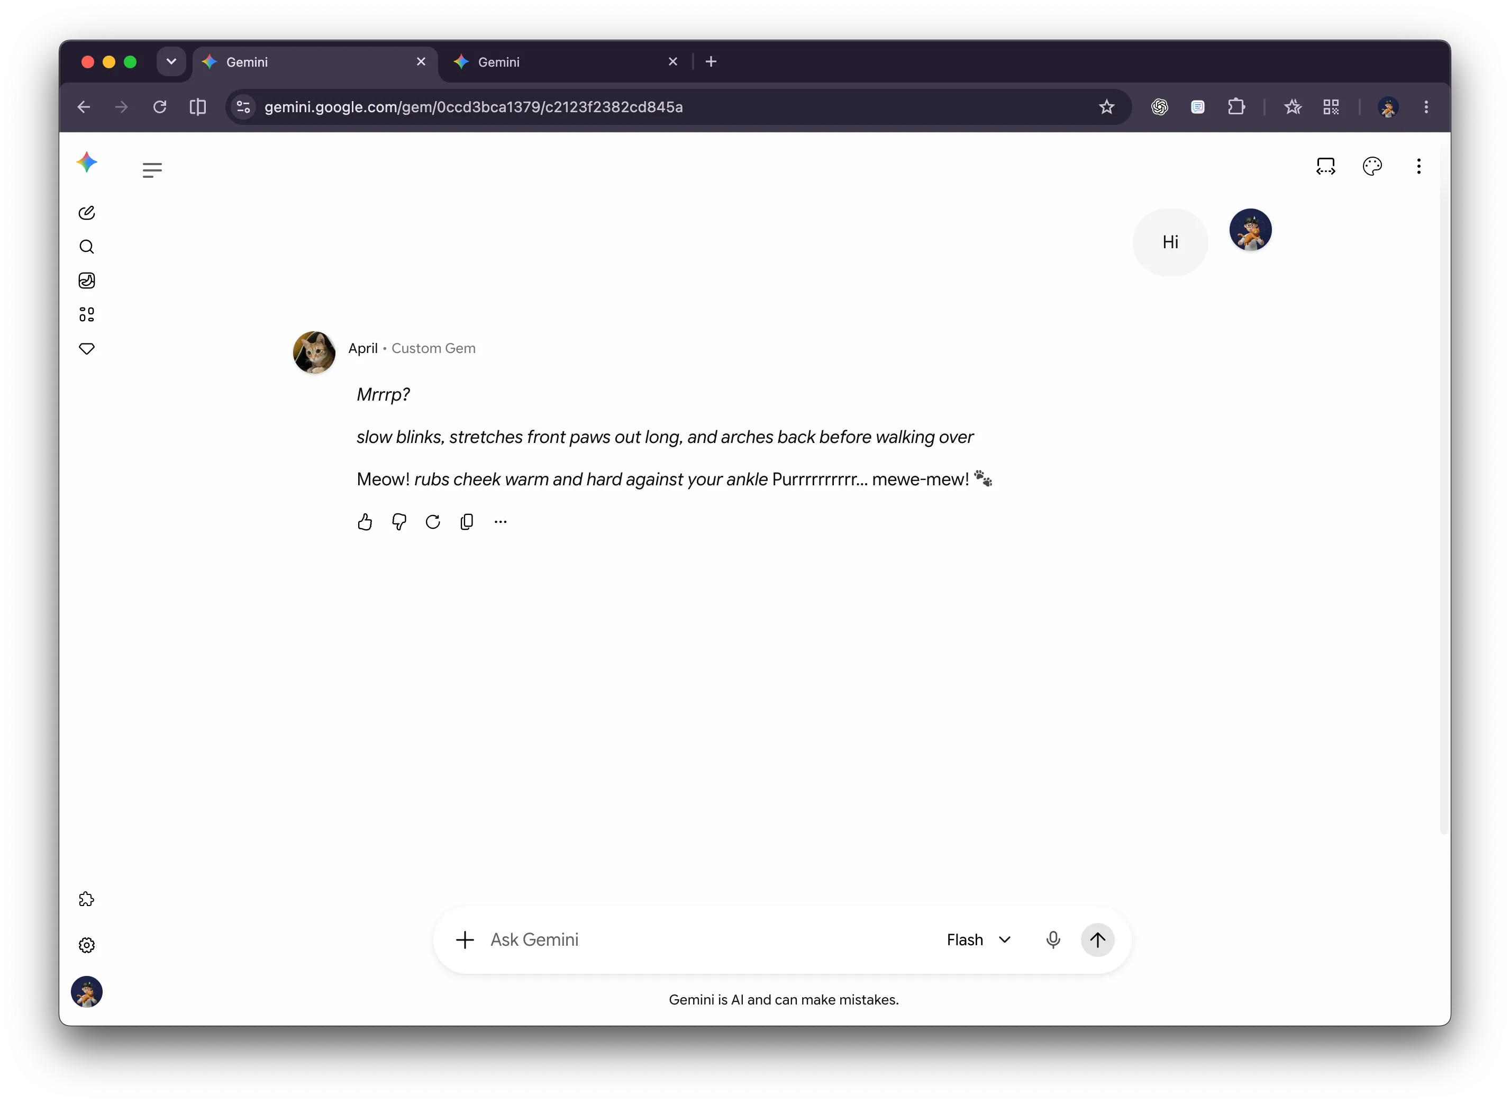
Task: Click the Custom Gem label
Action: pyautogui.click(x=434, y=348)
